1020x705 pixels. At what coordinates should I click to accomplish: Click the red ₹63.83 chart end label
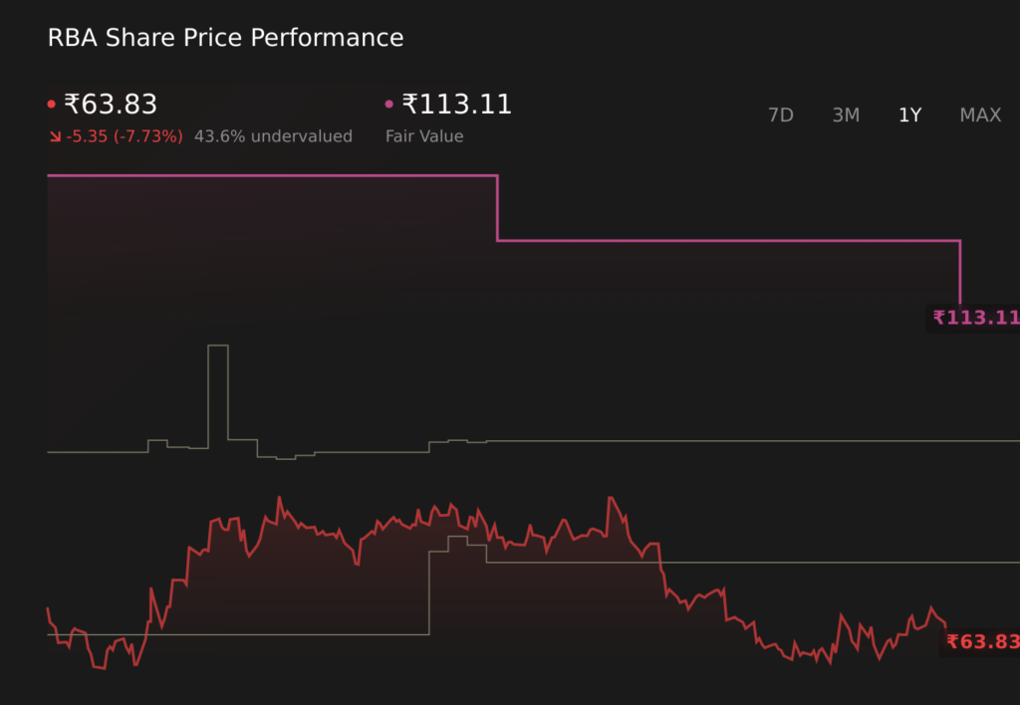point(982,642)
